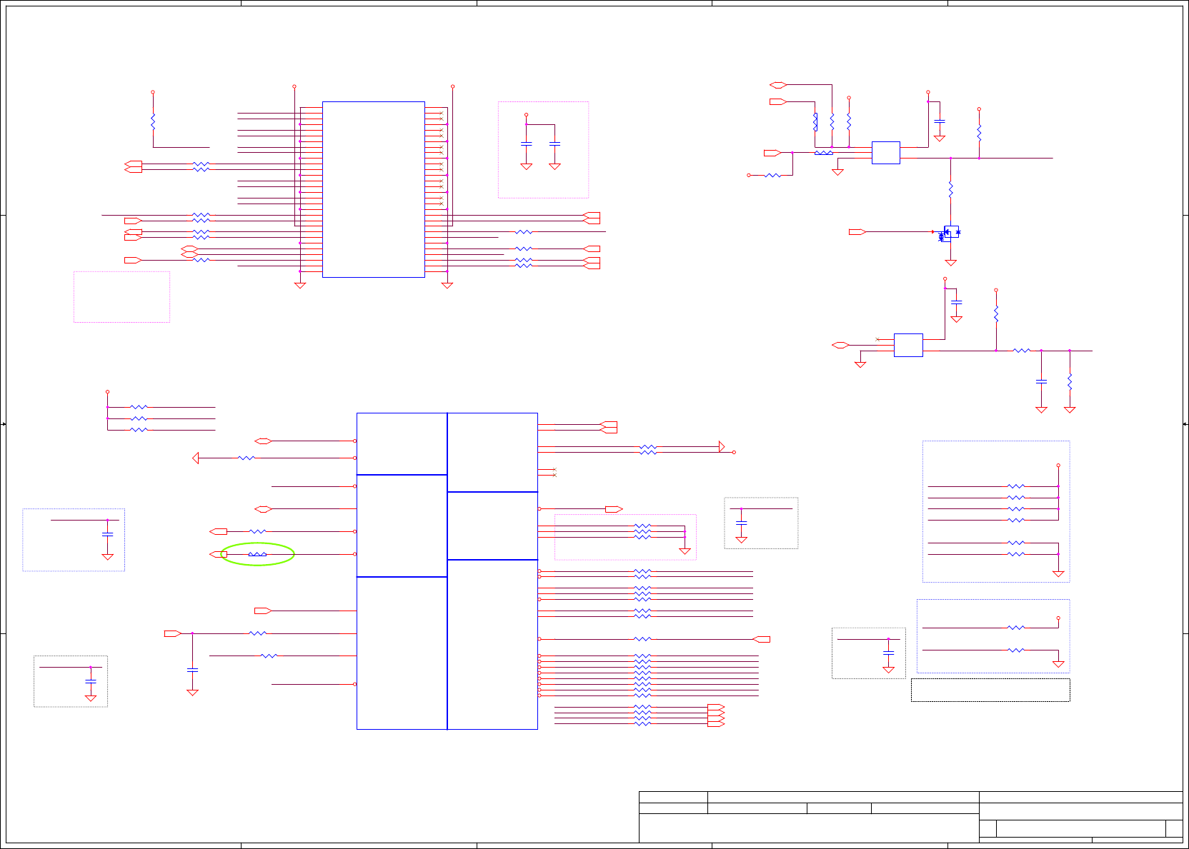Select the vertical pull-up resistor at the top-left corner
This screenshot has height=849, width=1189.
[x=153, y=121]
